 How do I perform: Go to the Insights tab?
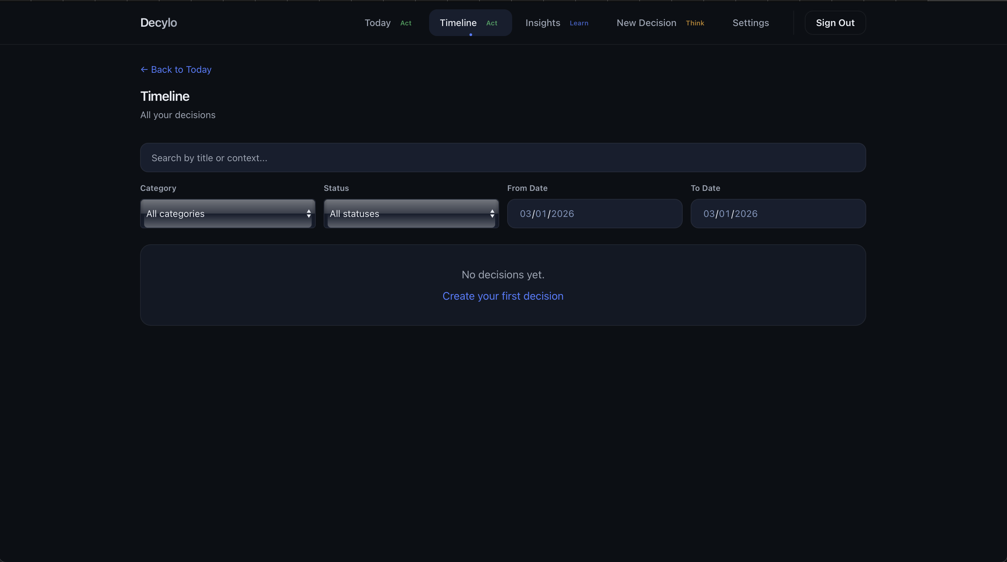pos(557,23)
